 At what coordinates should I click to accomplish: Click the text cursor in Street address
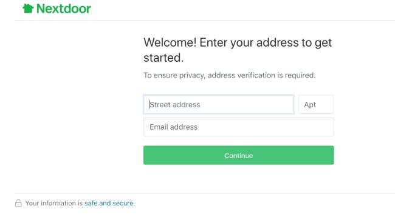click(x=149, y=104)
